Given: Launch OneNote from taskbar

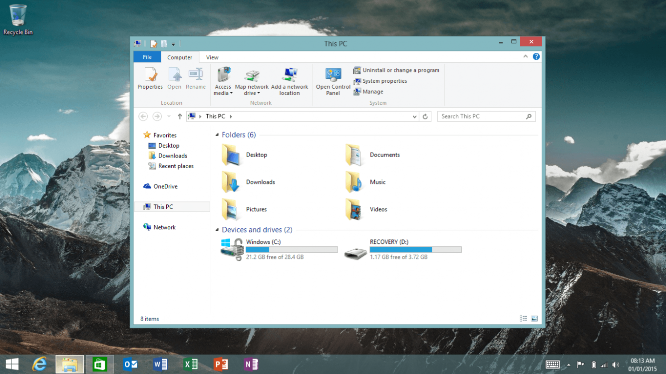Looking at the screenshot, I should pos(251,365).
